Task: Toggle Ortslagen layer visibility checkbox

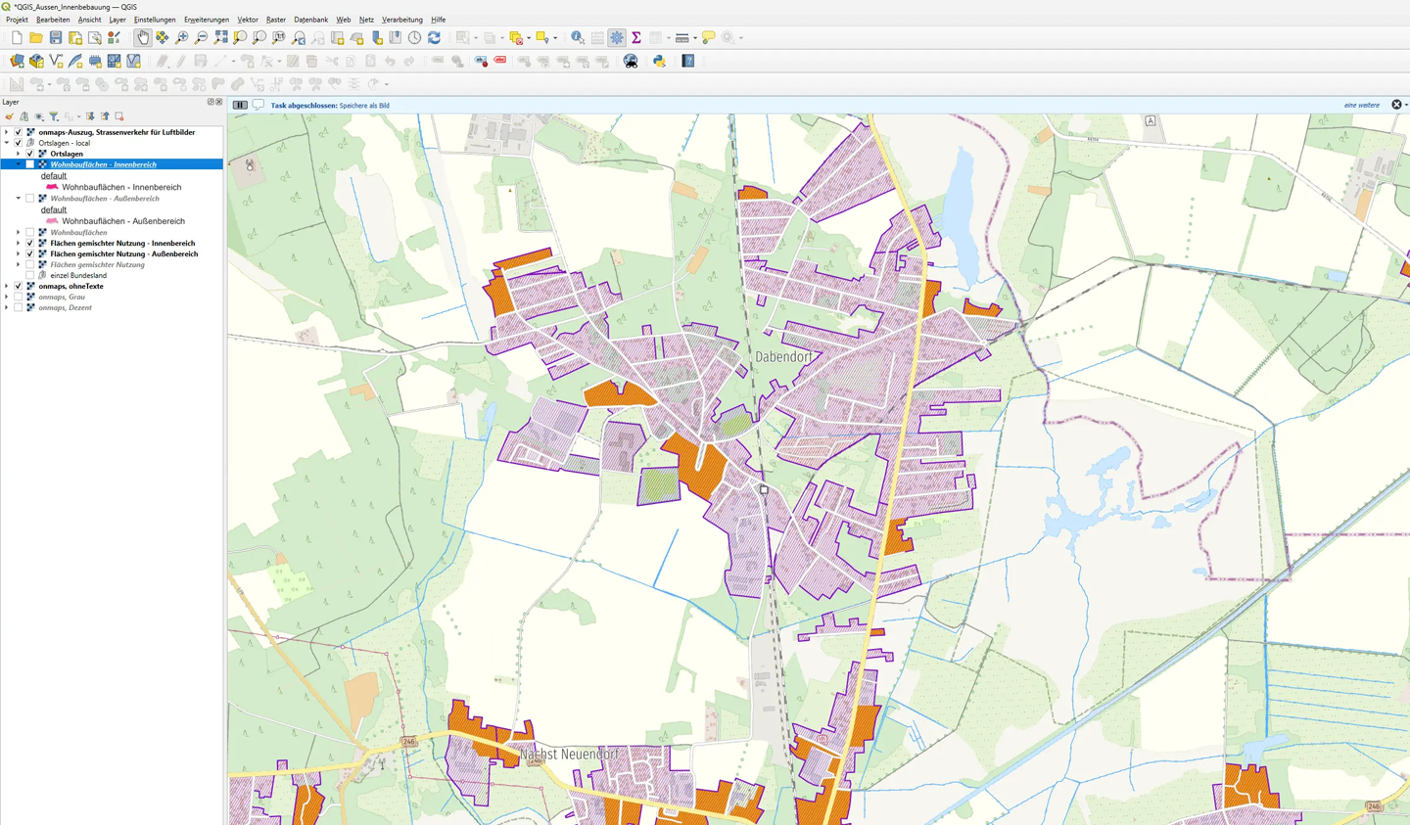Action: pyautogui.click(x=29, y=154)
